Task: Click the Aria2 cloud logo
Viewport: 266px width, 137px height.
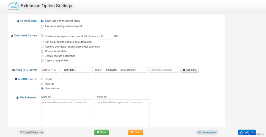Action: [13, 6]
